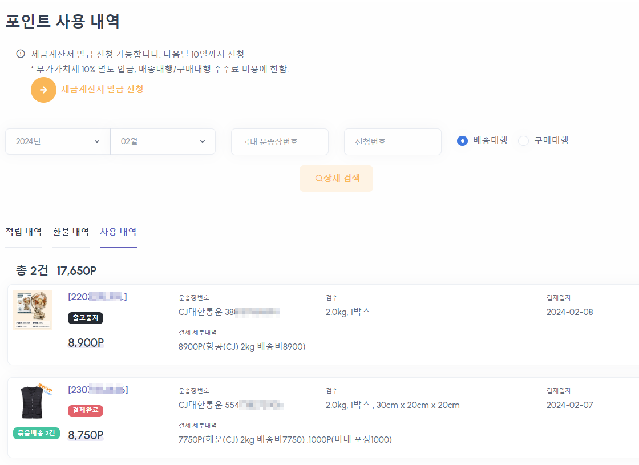Screen dimensions: 639x465
Task: Expand the 2024년 year dropdown
Action: point(58,141)
